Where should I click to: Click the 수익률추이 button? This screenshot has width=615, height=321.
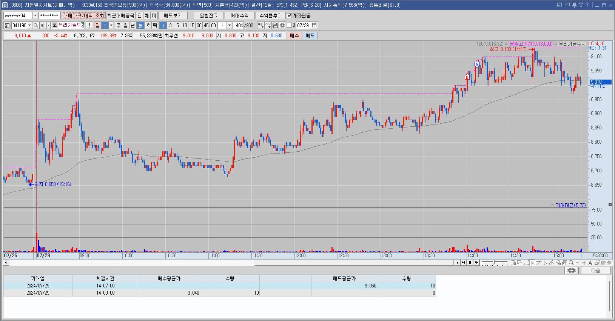click(x=270, y=15)
